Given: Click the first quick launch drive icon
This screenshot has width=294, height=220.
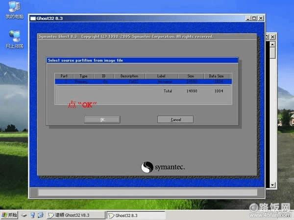Looking at the screenshot, I should pos(24,215).
